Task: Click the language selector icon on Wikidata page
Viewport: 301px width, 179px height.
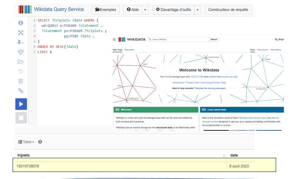Action: tap(276, 39)
